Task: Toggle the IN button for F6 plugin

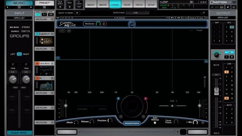Action: coord(37,78)
